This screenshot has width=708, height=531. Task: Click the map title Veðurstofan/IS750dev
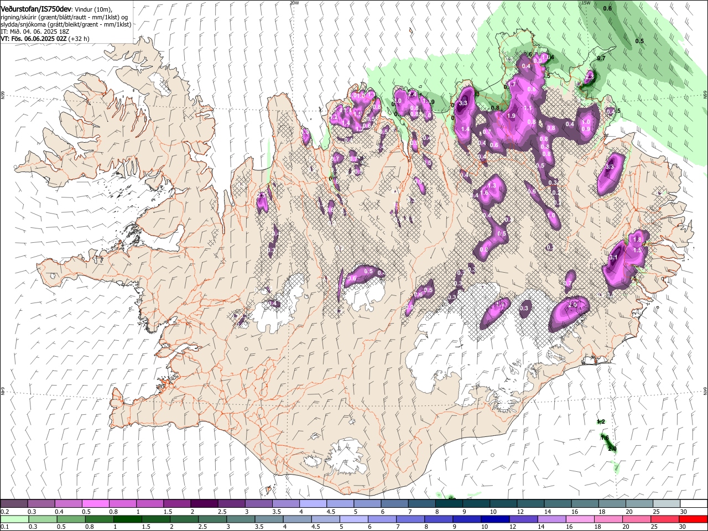(x=35, y=9)
